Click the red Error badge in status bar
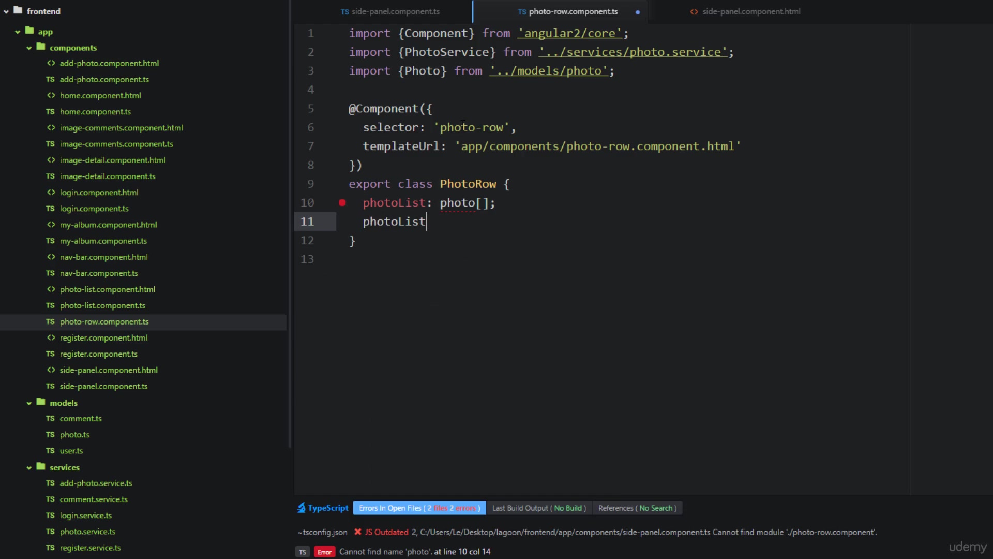This screenshot has width=993, height=559. coord(324,552)
